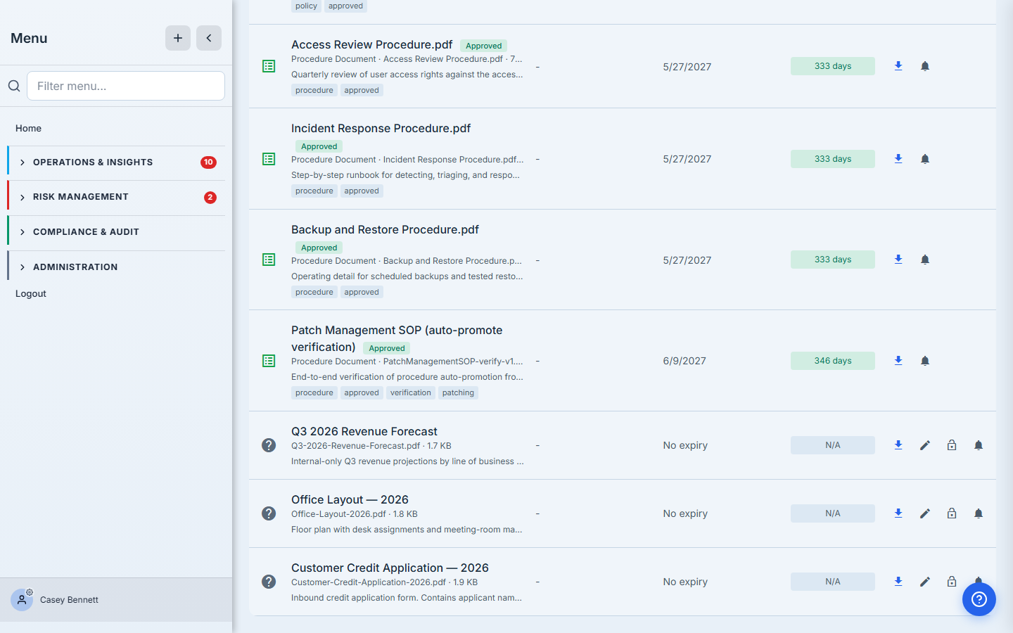Open the Operations & Insights menu label
This screenshot has height=633, width=1013.
pyautogui.click(x=93, y=162)
